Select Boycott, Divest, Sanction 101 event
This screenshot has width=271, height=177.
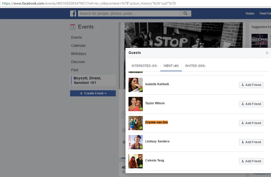tap(92, 80)
